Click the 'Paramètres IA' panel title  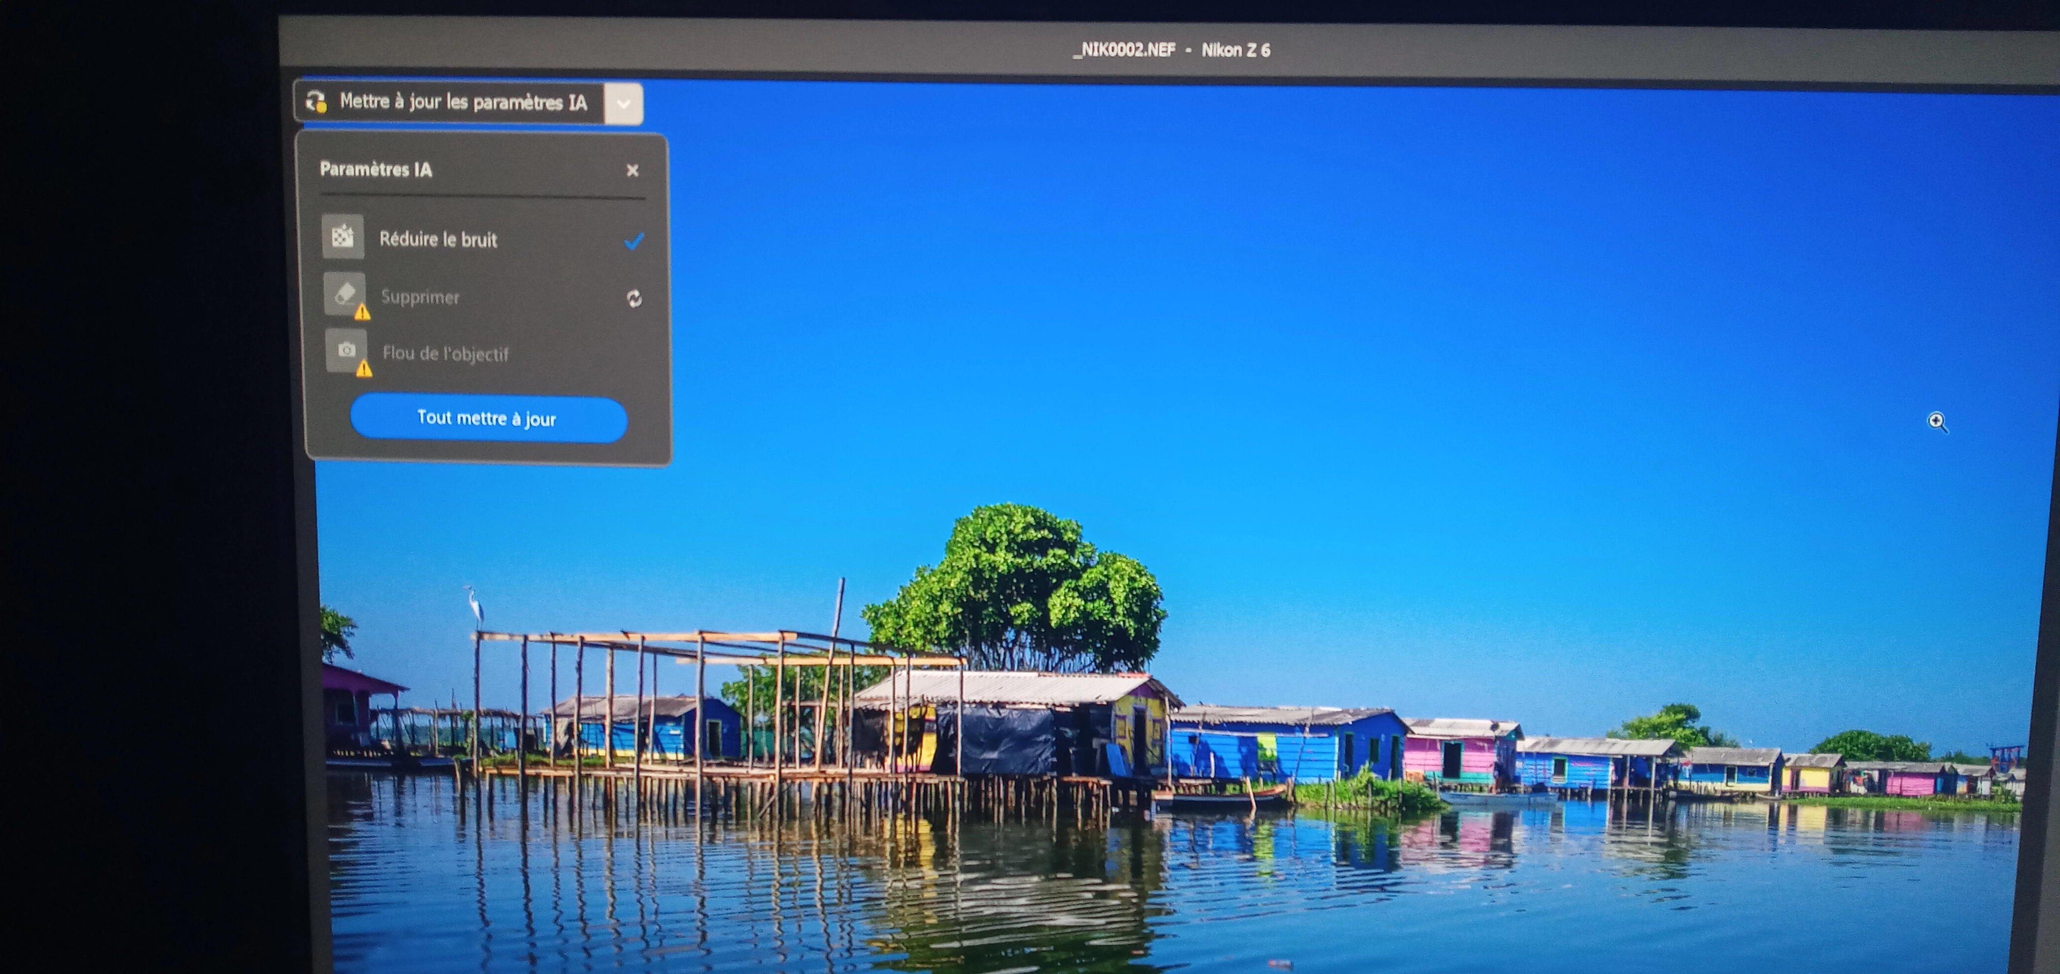point(375,169)
